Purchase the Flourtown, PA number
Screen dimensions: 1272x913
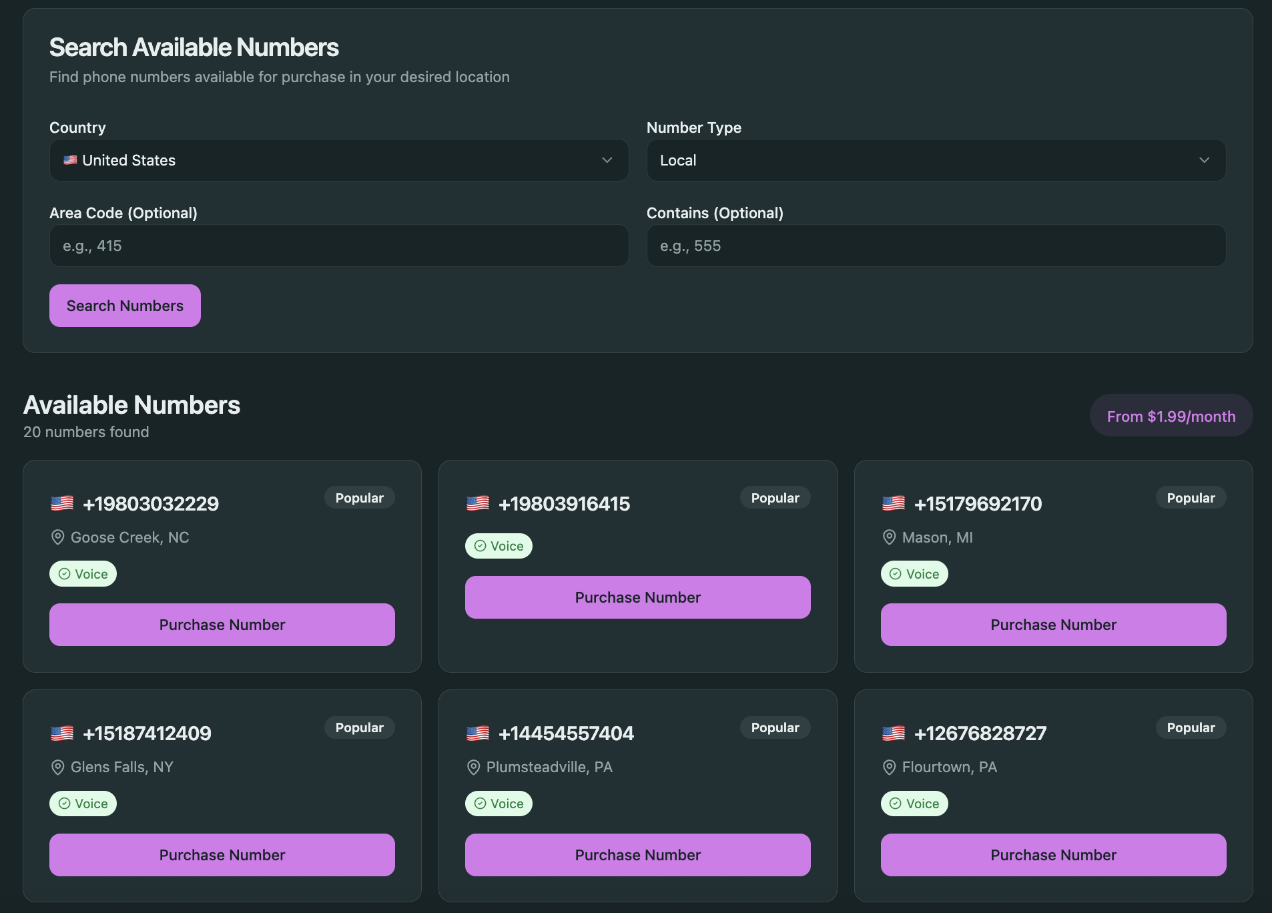pyautogui.click(x=1053, y=855)
